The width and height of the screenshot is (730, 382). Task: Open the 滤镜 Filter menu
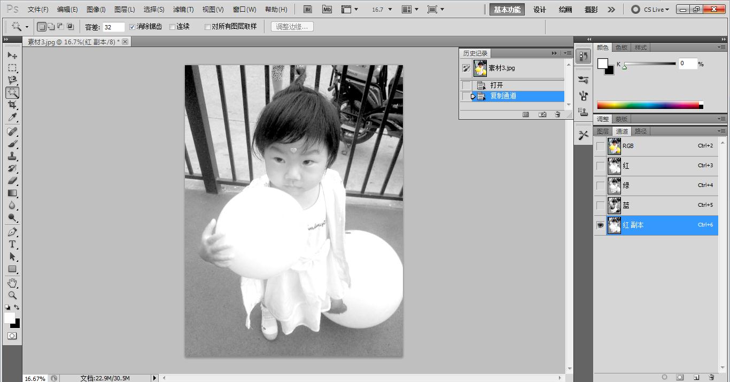tap(183, 9)
